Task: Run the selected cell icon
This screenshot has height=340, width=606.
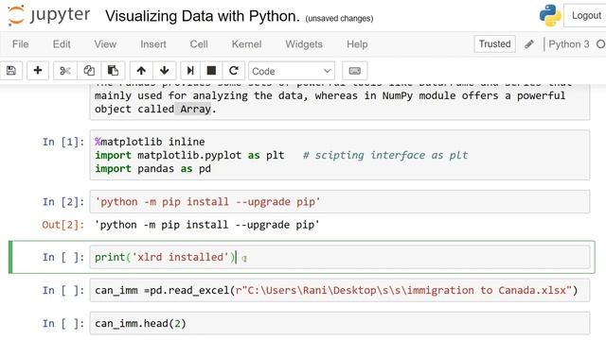Action: tap(190, 71)
